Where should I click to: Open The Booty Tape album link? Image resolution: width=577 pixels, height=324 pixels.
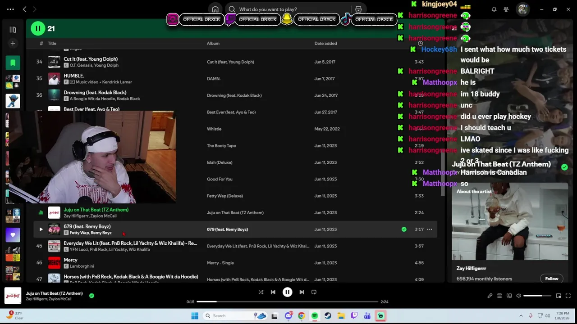tap(221, 146)
